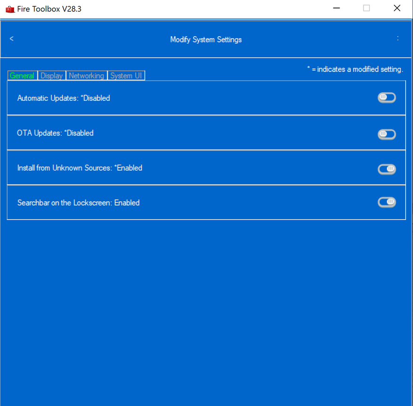
Task: Select the General tab
Action: 22,76
